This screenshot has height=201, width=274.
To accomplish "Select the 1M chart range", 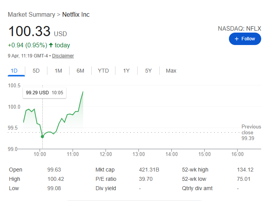I will coord(58,71).
